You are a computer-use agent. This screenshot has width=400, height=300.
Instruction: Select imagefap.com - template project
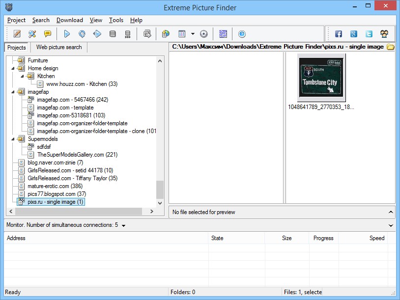(65, 108)
